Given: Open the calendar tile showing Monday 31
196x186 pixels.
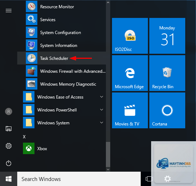Looking at the screenshot, I should [167, 36].
